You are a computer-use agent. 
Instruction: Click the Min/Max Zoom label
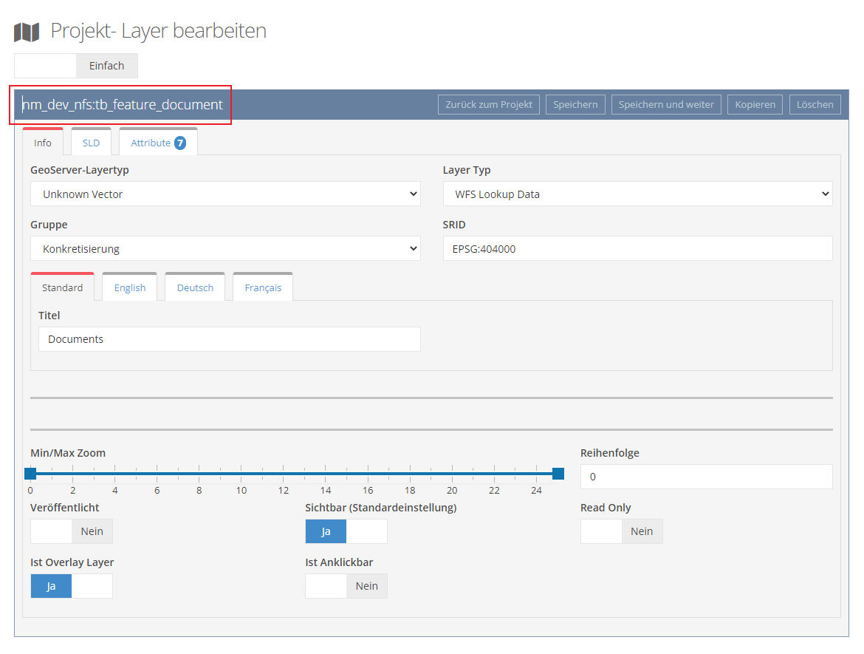tap(68, 453)
